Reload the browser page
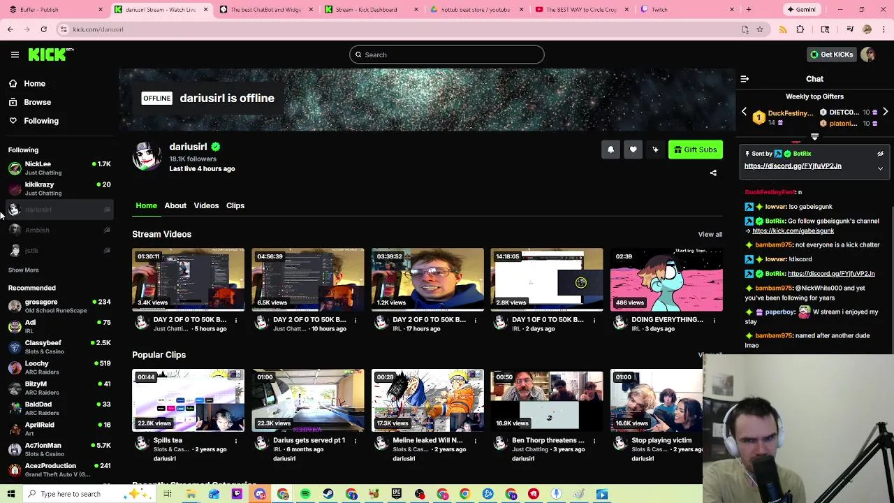Screen dimensions: 894x503 (43, 29)
